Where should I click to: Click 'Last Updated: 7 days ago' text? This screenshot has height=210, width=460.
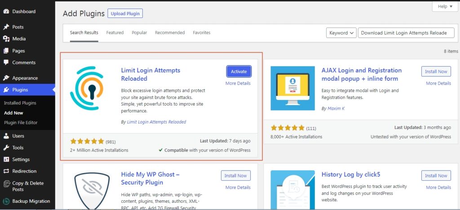tap(226, 141)
